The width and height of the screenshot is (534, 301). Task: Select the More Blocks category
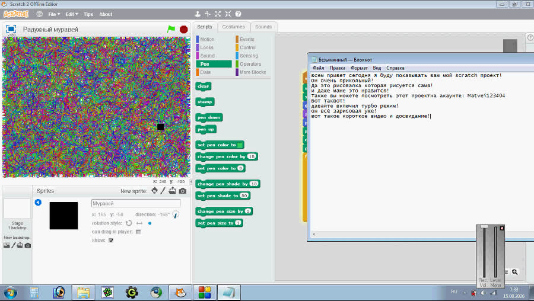(251, 72)
